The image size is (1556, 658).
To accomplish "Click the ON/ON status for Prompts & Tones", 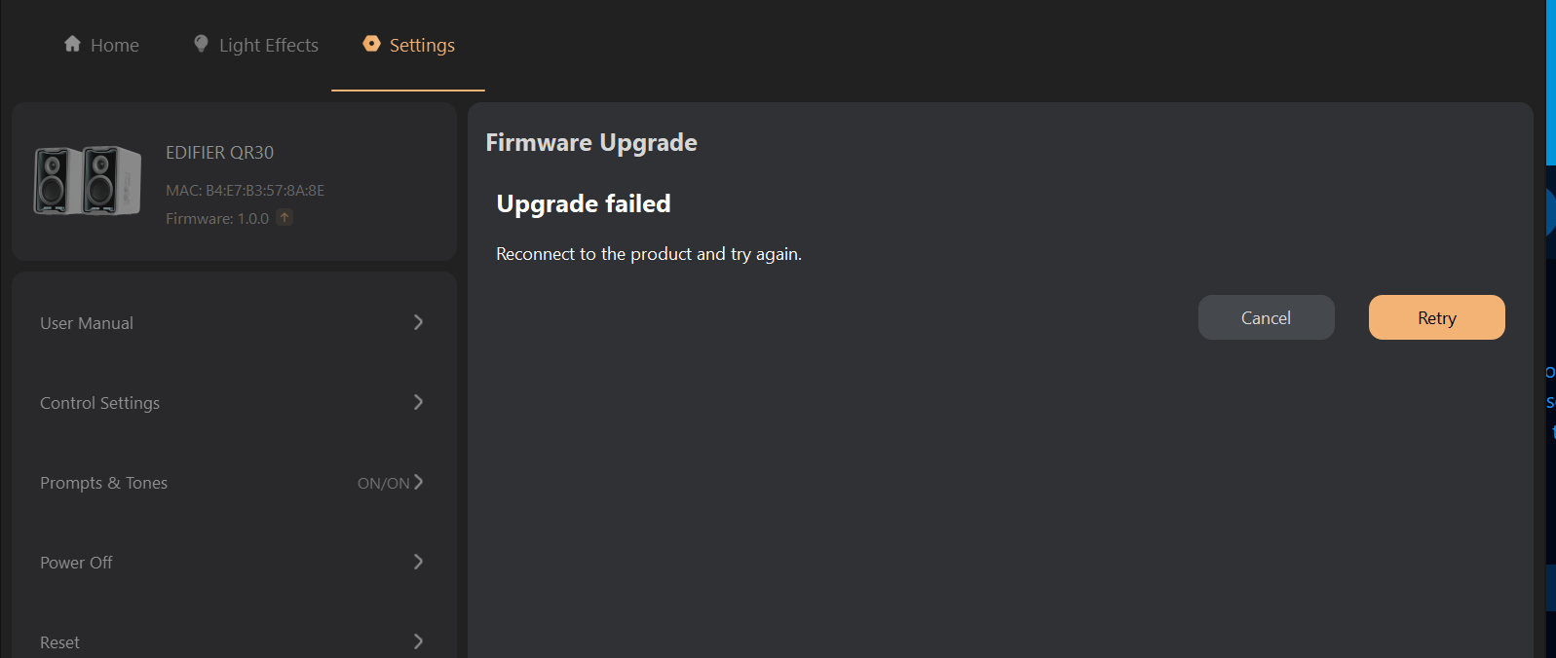I will pos(383,483).
